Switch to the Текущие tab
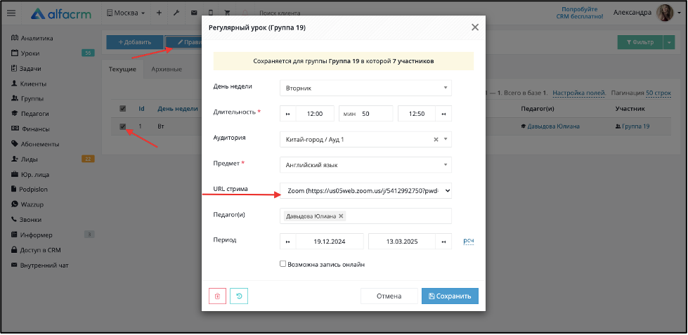 (x=122, y=70)
